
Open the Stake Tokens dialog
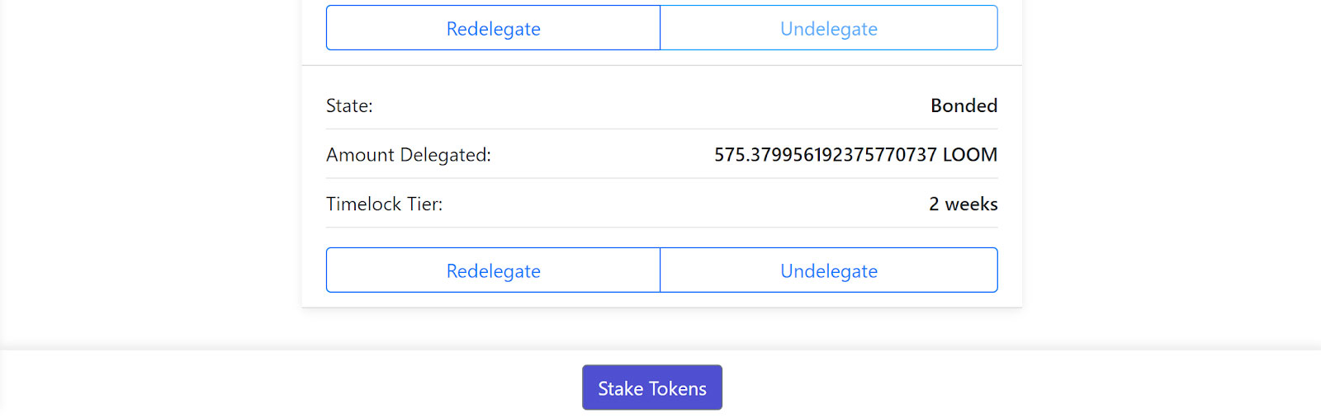coord(652,387)
